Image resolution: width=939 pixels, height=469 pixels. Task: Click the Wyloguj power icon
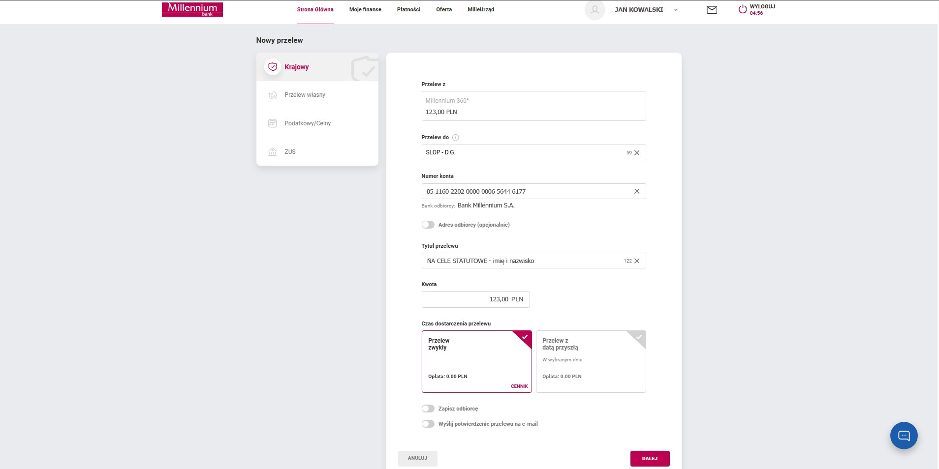742,10
